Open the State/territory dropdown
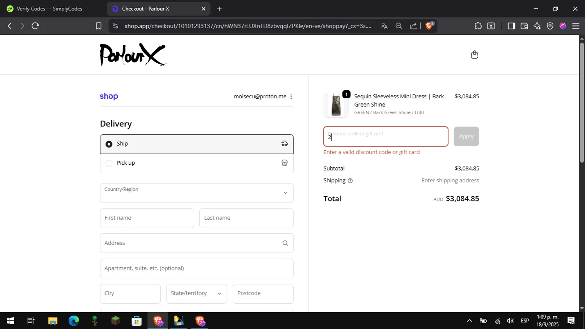This screenshot has height=329, width=585. click(197, 293)
